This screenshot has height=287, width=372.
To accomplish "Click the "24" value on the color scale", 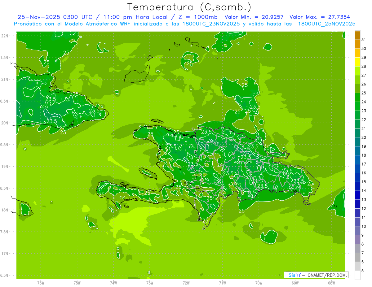I will 364,102.
